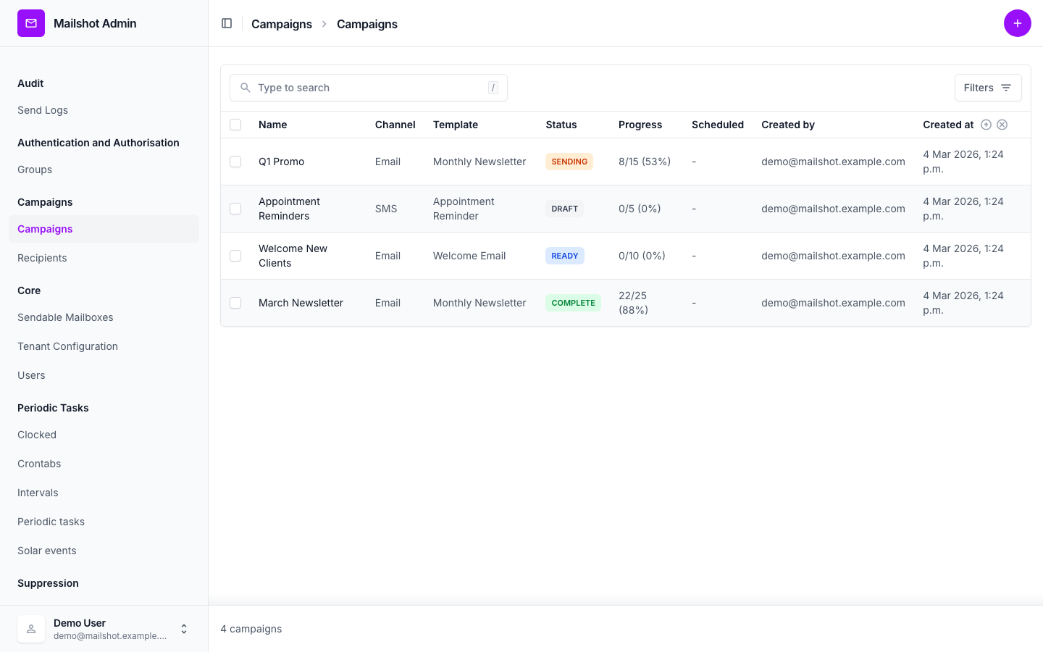1043x652 pixels.
Task: Click the READY status badge
Action: pyautogui.click(x=565, y=256)
